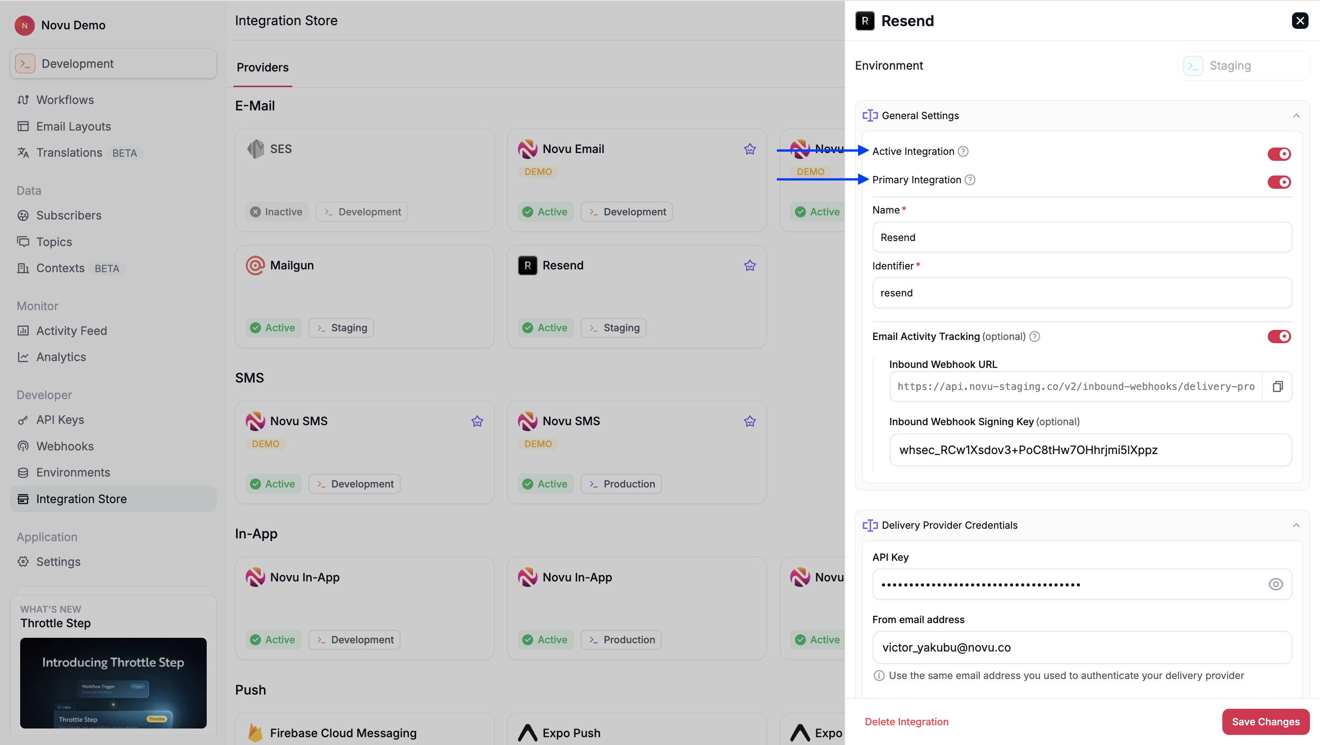
Task: Select the Analytics icon under Monitor
Action: coord(23,356)
